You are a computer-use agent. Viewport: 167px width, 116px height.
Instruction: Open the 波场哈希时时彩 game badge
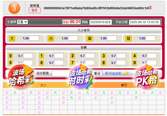pos(80,77)
